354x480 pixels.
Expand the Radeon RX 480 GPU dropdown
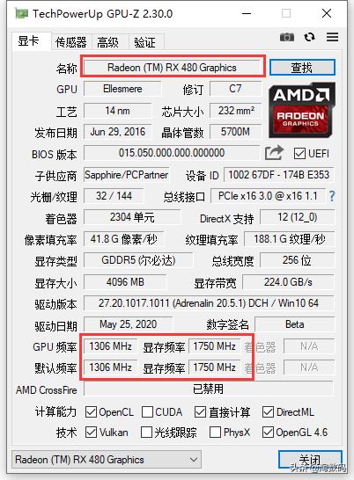[107, 459]
